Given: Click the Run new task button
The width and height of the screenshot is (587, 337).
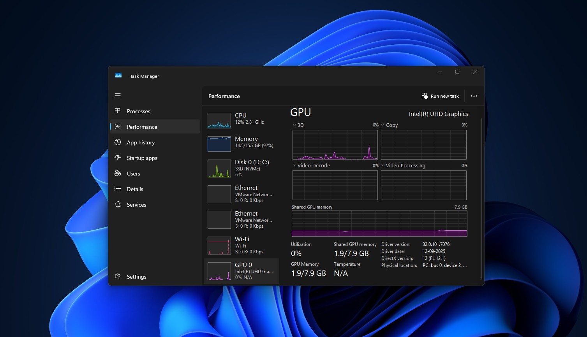Looking at the screenshot, I should [440, 96].
